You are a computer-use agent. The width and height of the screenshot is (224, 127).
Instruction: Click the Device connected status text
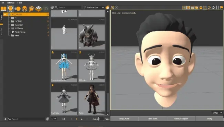124,13
